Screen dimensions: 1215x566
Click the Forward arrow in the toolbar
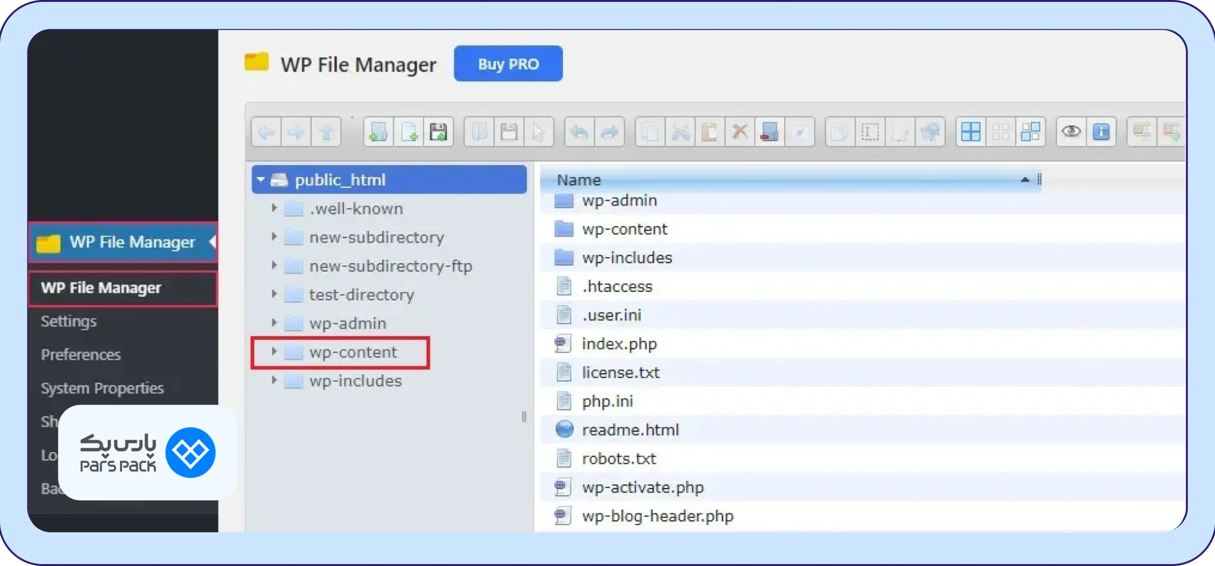296,132
